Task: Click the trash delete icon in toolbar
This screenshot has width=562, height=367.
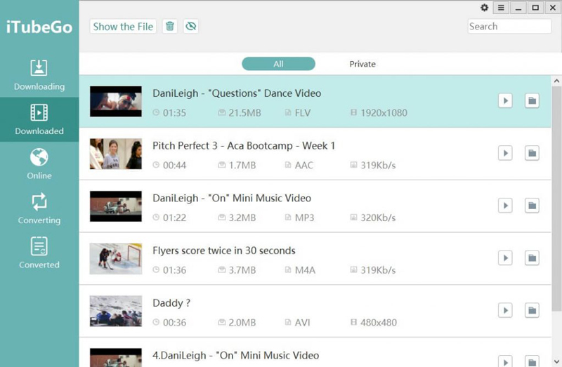Action: [170, 26]
